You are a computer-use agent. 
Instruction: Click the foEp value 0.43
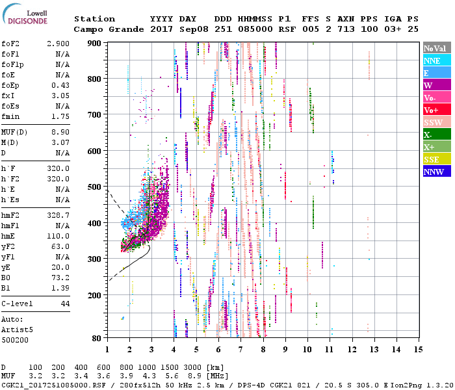click(60, 85)
